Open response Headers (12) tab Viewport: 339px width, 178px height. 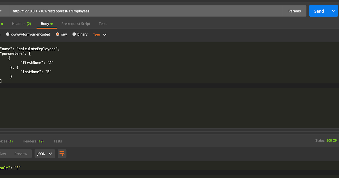click(x=33, y=141)
